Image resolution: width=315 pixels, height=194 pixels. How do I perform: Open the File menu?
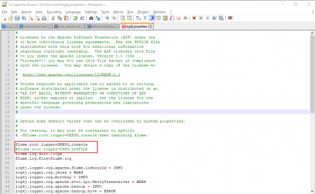(x=5, y=12)
